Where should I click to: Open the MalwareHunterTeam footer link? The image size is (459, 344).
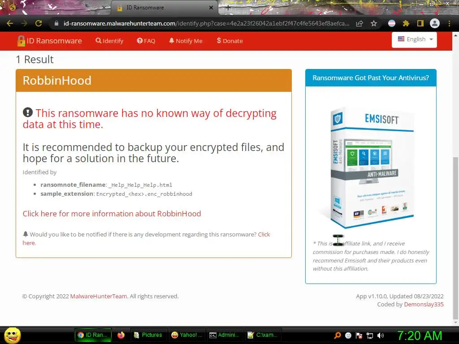tap(98, 297)
